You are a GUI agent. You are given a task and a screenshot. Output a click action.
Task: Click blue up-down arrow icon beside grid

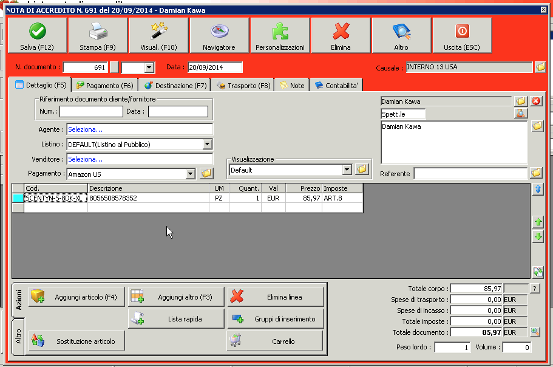tap(538, 190)
